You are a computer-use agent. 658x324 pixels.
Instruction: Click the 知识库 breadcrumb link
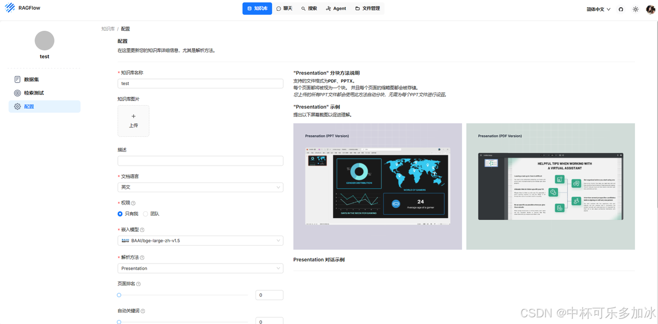point(108,29)
